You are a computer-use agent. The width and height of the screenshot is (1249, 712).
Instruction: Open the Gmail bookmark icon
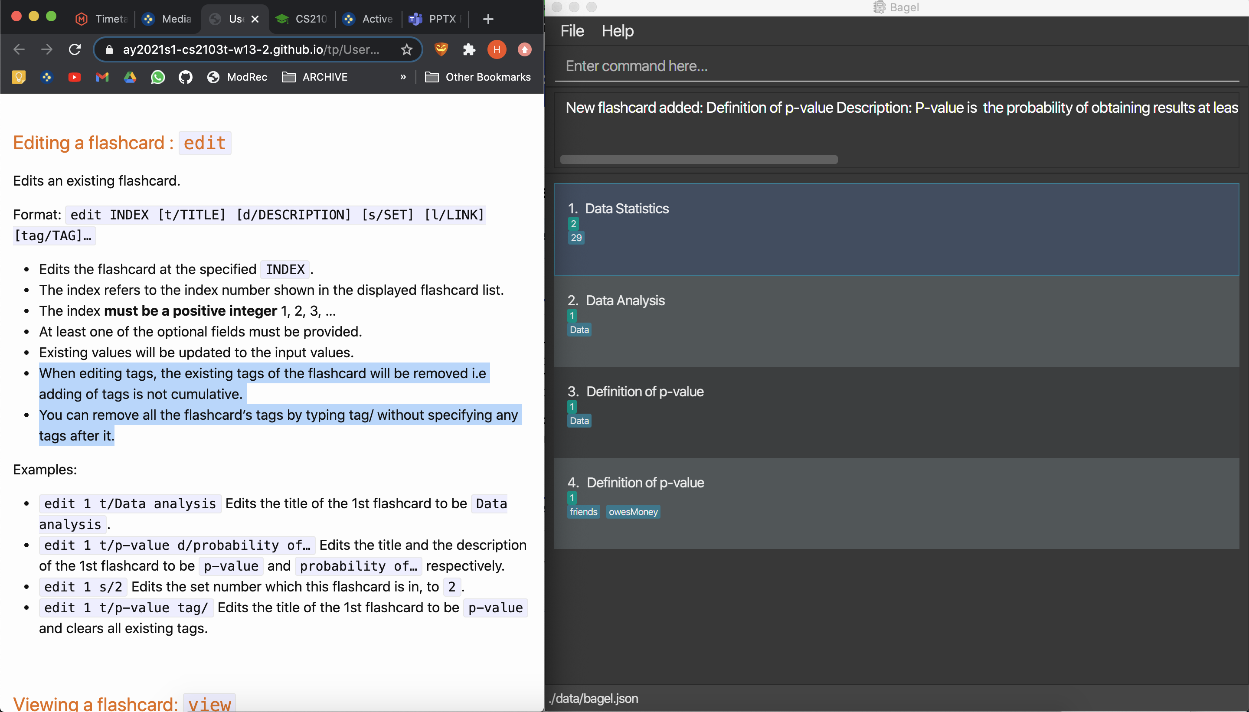(x=102, y=77)
